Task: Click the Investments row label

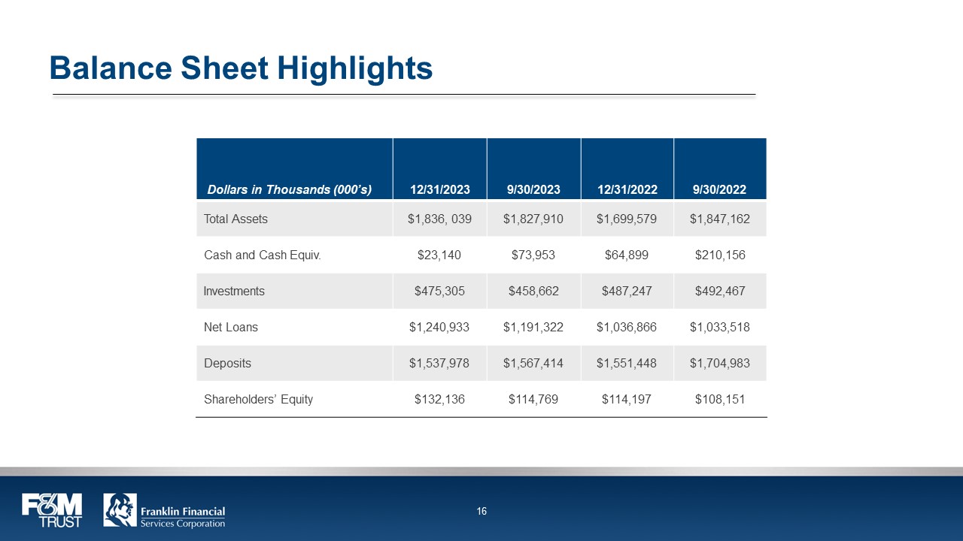Action: coord(234,292)
